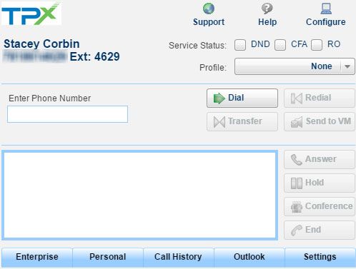356x269 pixels.
Task: Click the Dial button label
Action: 236,98
